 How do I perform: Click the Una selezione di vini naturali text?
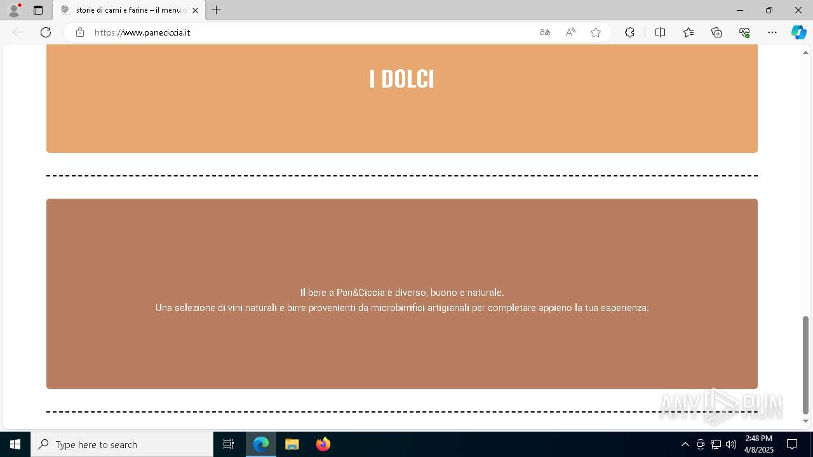coord(402,308)
